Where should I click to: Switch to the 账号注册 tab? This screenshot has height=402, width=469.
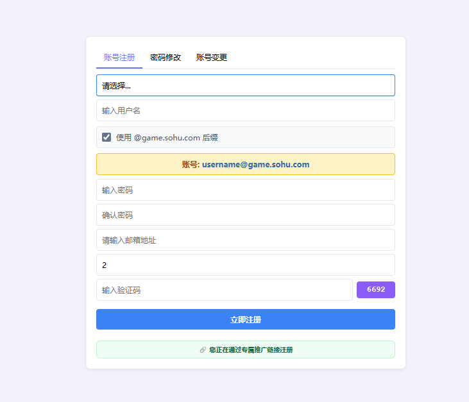pyautogui.click(x=119, y=58)
